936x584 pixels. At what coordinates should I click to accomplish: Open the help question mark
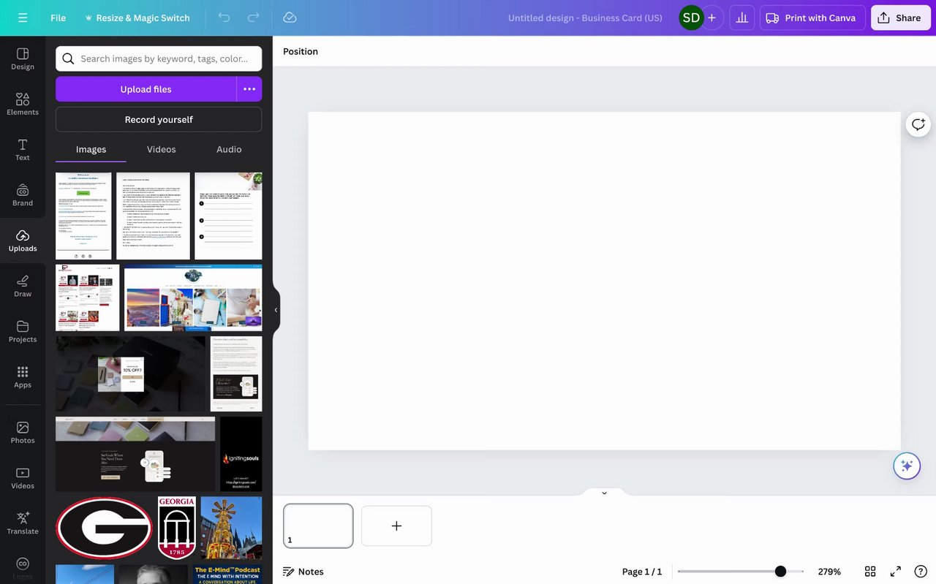click(x=921, y=572)
